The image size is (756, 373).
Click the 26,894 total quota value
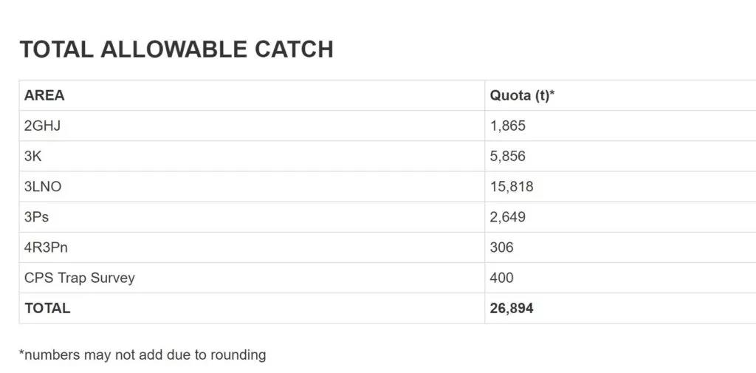coord(512,309)
